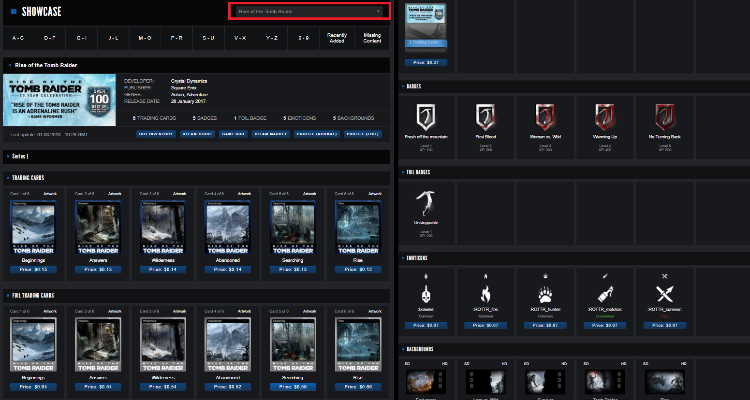This screenshot has width=750, height=400.
Task: Click the Fresh off the mountain badge icon
Action: pos(426,117)
